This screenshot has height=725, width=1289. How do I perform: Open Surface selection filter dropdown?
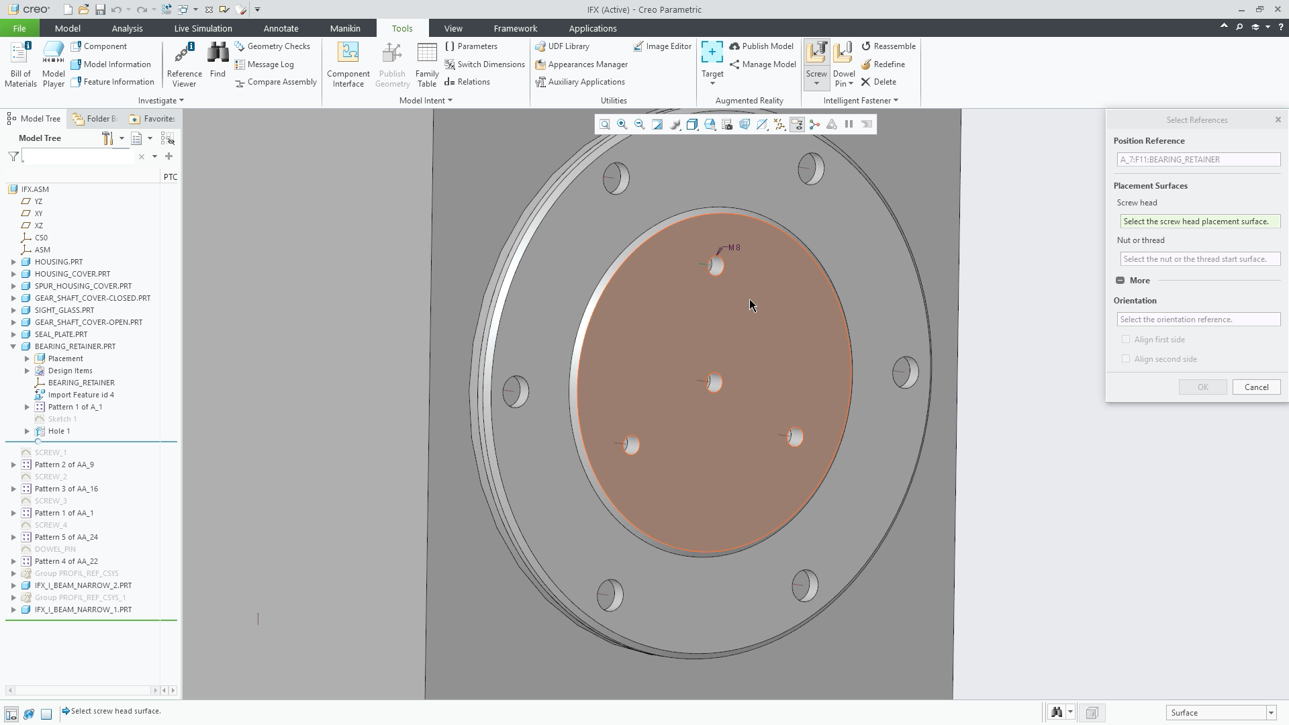pos(1270,713)
